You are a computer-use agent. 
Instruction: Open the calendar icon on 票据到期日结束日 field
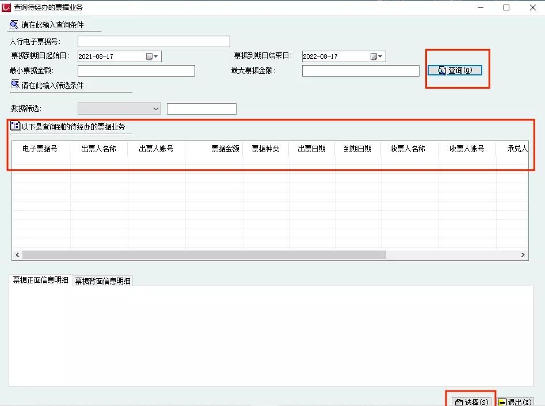[372, 56]
